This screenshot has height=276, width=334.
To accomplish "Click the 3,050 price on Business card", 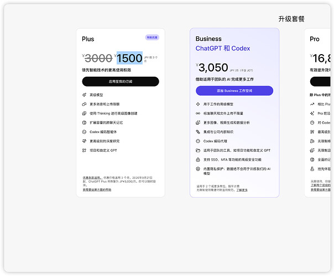I will (x=213, y=67).
